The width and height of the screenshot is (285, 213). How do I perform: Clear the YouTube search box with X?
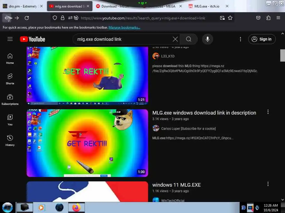(175, 39)
